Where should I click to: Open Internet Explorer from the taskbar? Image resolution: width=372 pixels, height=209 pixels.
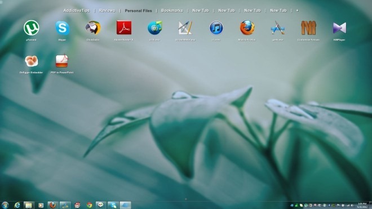coord(17,205)
